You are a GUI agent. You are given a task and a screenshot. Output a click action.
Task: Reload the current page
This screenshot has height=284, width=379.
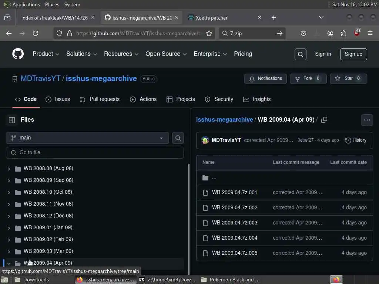point(36,33)
